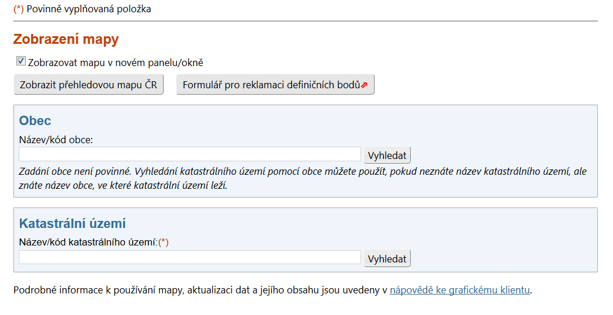Click the label text Zobrazovat mapu v novém panelu/okně

(x=115, y=63)
